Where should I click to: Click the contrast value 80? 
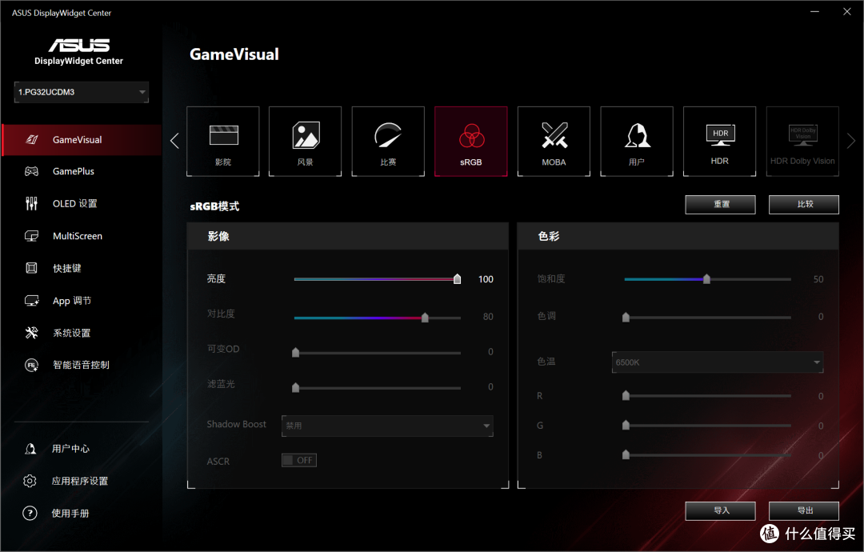pos(488,317)
